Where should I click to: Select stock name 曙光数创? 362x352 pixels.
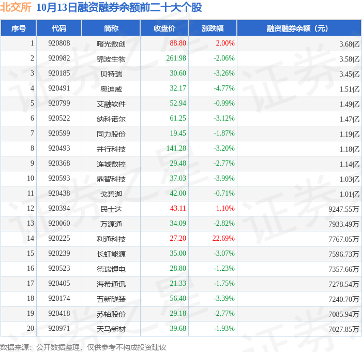[111, 43]
